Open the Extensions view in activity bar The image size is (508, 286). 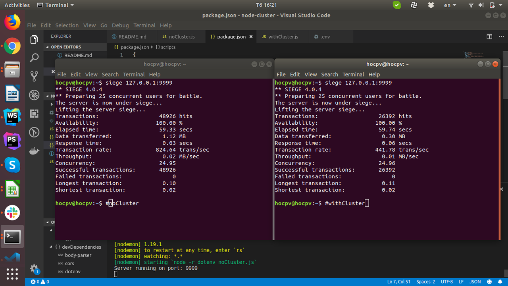(34, 114)
